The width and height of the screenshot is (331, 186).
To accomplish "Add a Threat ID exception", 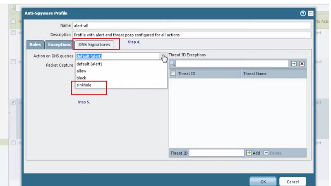I will point(253,153).
